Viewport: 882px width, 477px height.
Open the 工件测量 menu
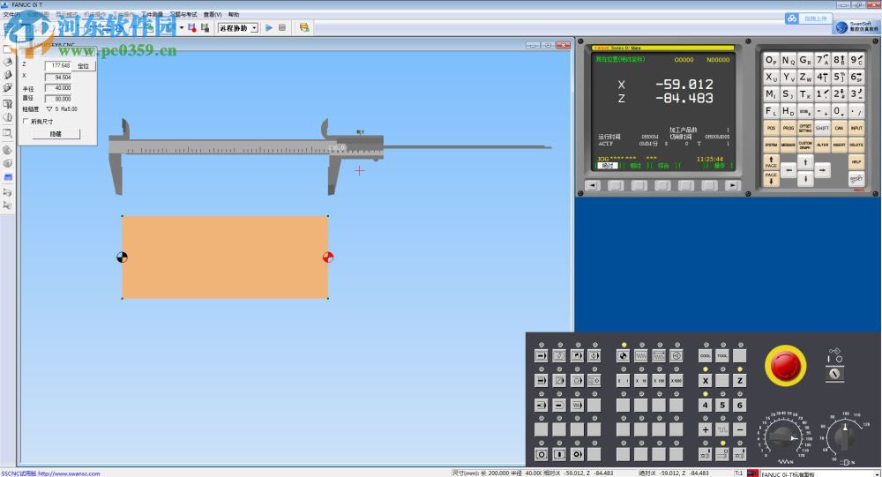tap(152, 15)
